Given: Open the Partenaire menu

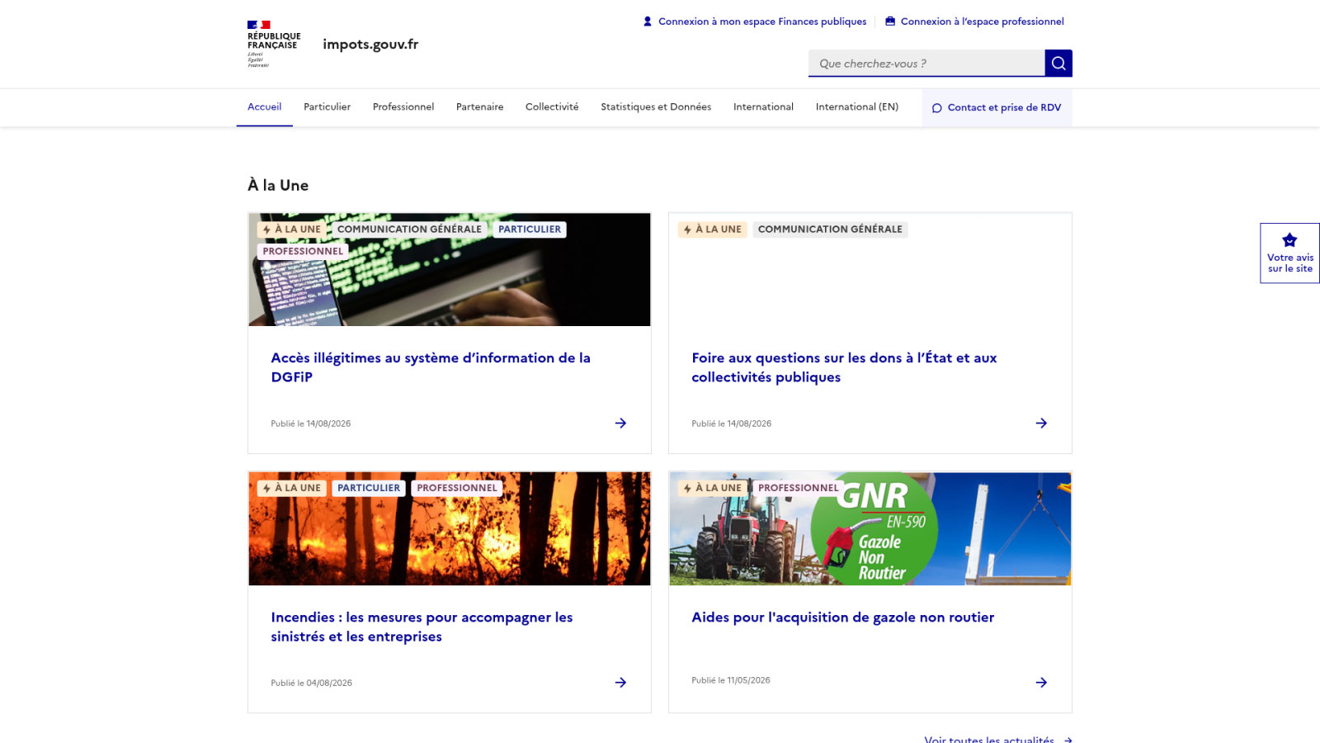Looking at the screenshot, I should 479,107.
